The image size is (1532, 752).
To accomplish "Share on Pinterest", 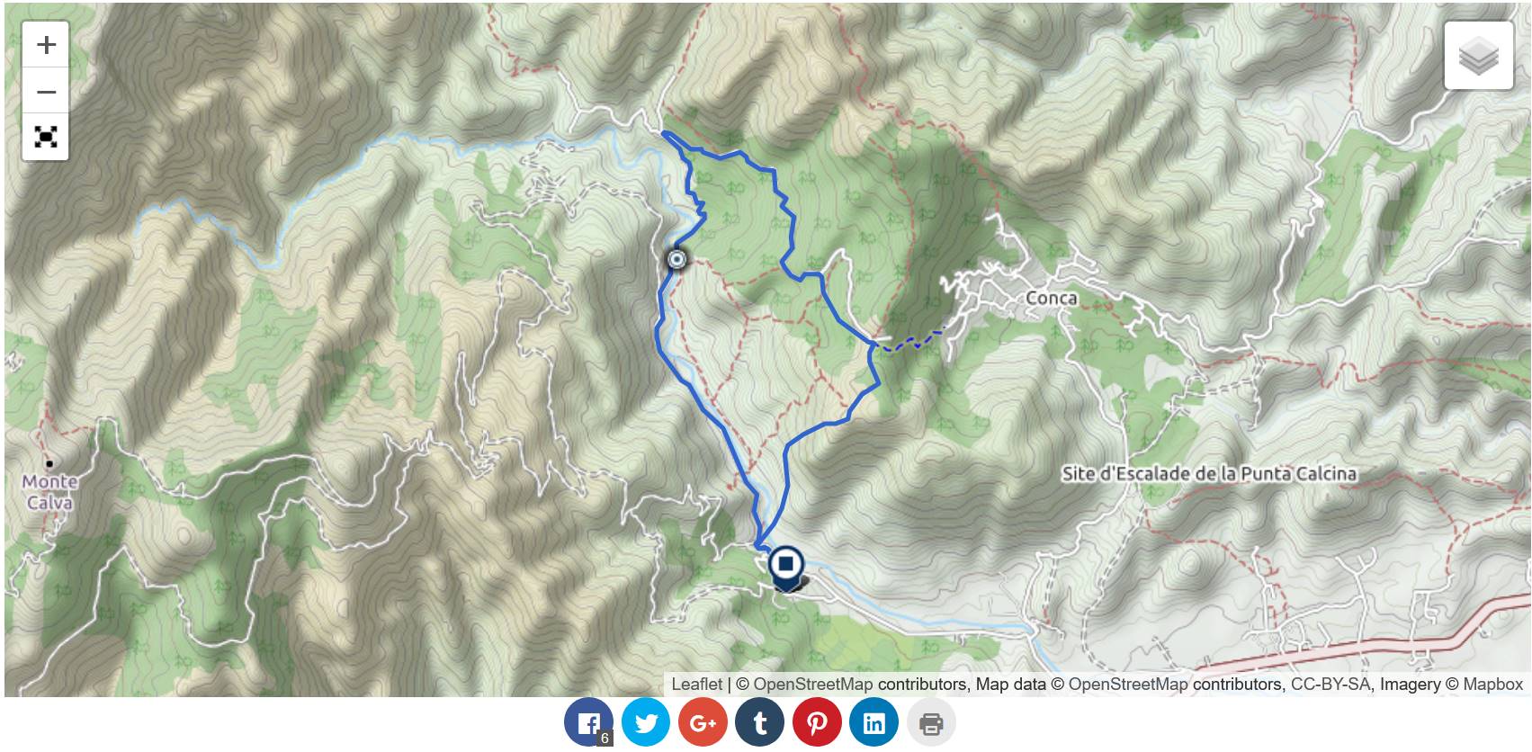I will pyautogui.click(x=817, y=722).
